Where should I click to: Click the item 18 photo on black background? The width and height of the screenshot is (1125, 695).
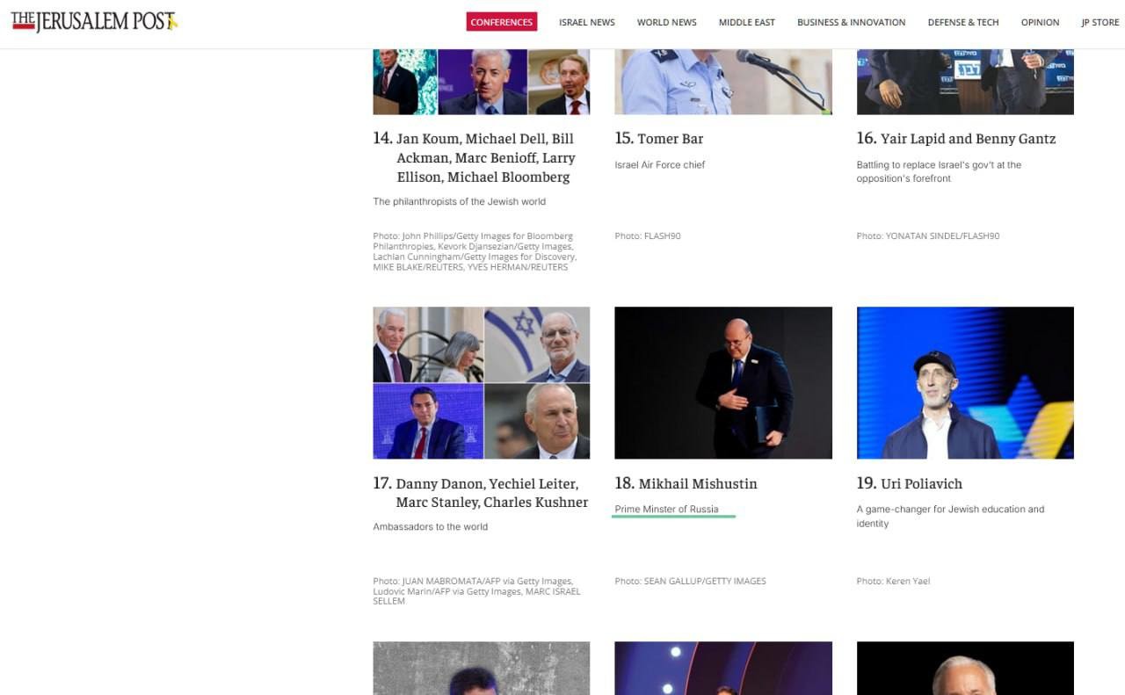pyautogui.click(x=722, y=383)
